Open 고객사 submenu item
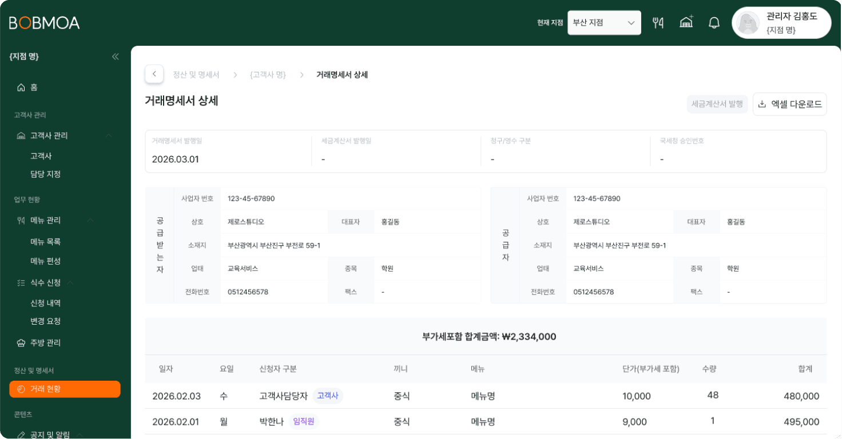Viewport: 842px width, 439px height. [x=41, y=156]
